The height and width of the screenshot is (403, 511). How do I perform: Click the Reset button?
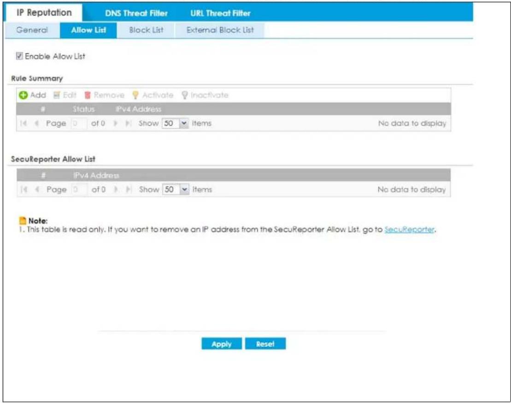coord(265,344)
